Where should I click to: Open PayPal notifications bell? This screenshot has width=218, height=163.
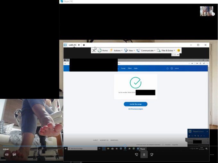[x=168, y=68]
